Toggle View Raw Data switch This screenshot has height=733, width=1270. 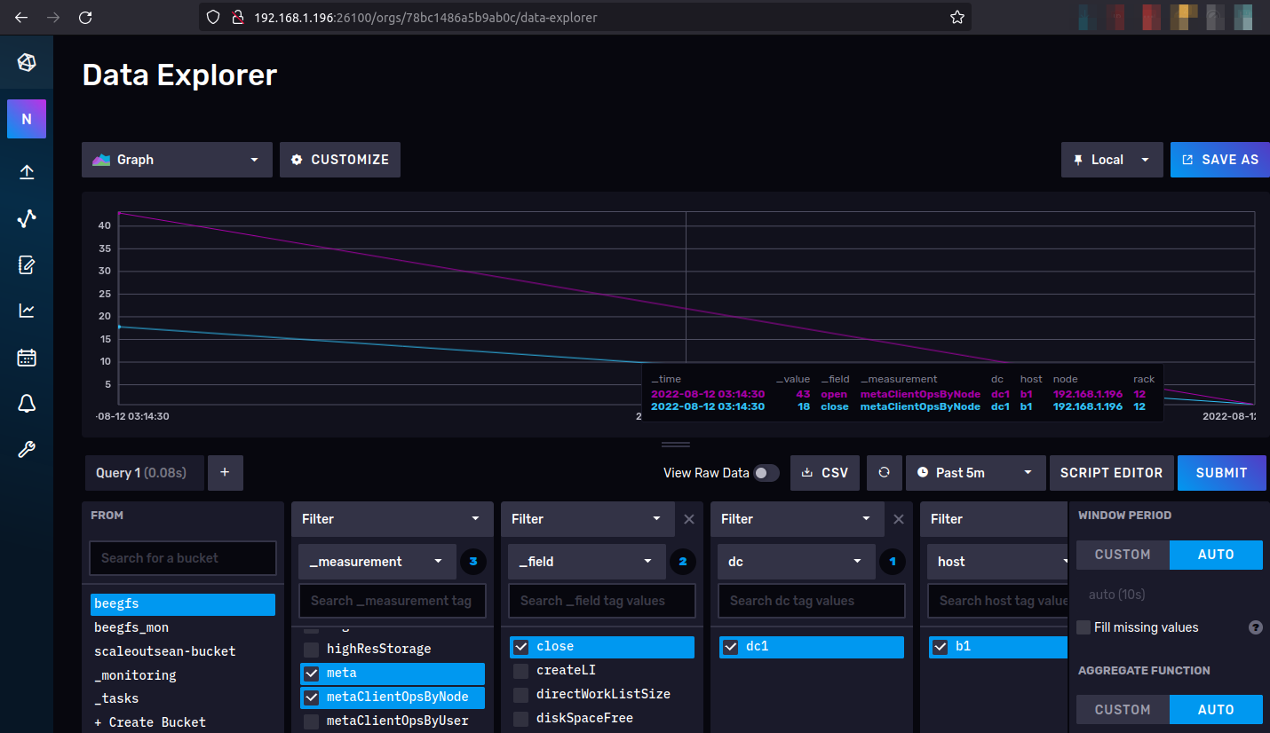click(x=766, y=473)
